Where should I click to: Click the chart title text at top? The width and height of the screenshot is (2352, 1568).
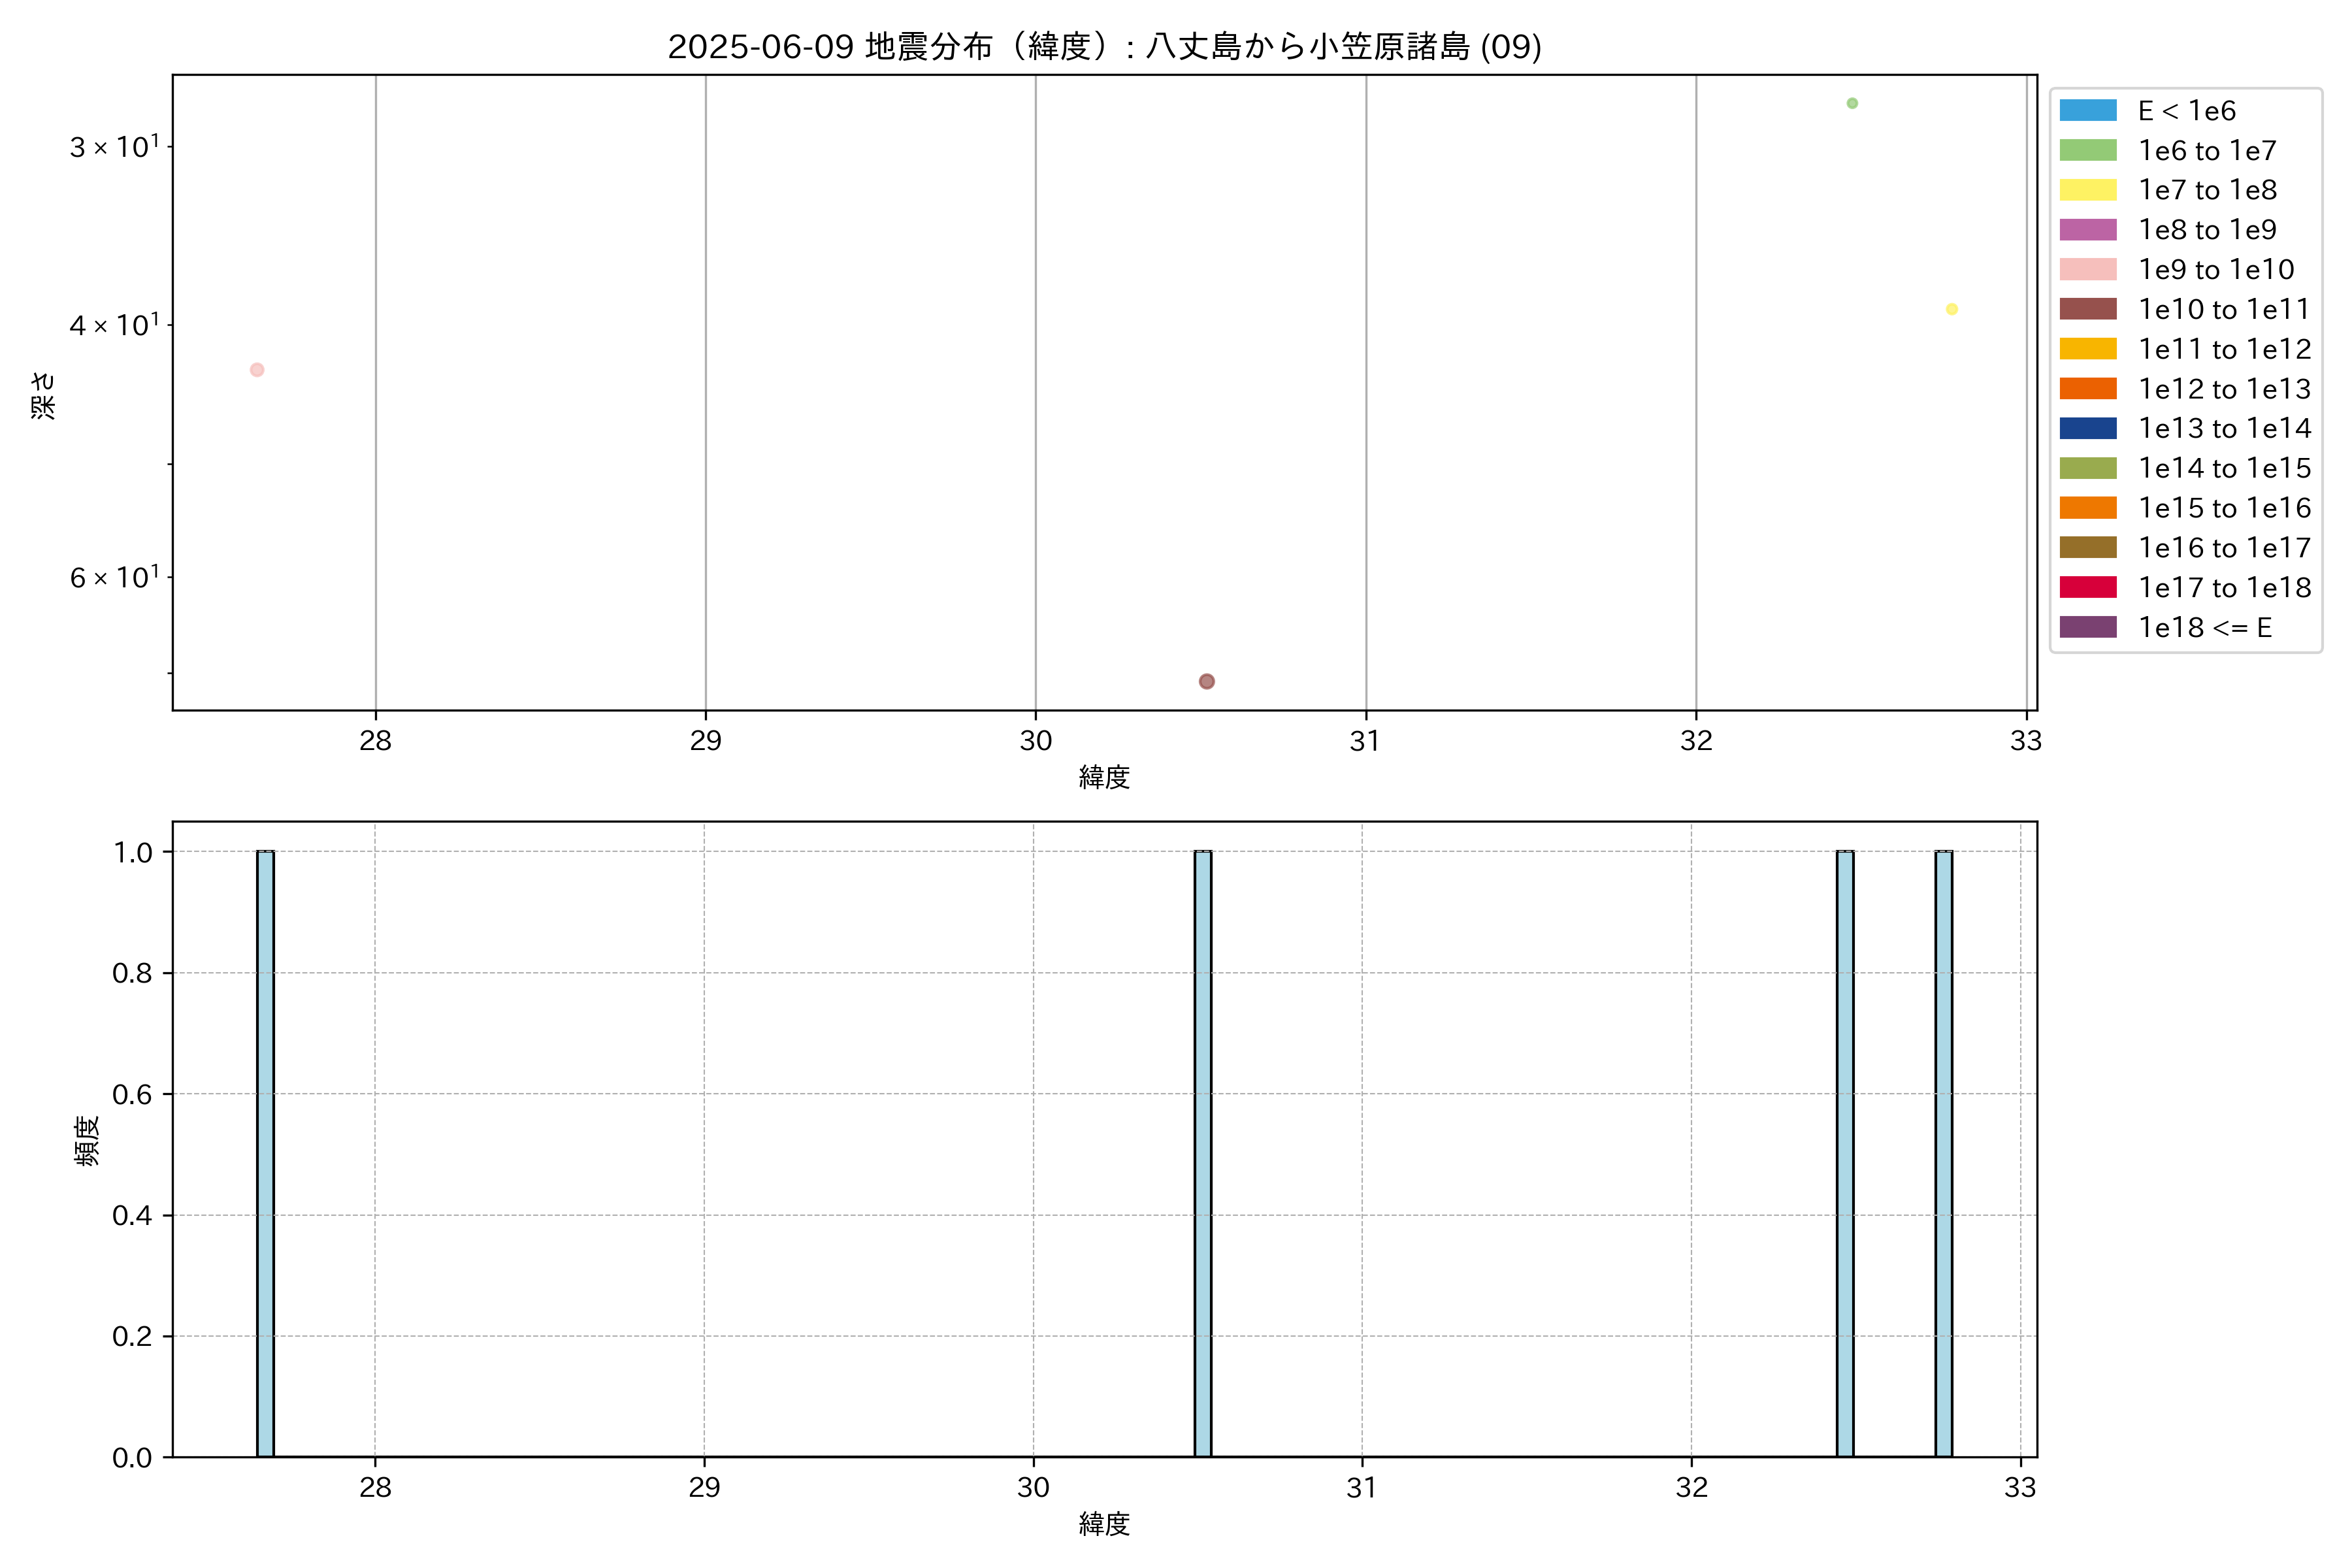point(1104,46)
